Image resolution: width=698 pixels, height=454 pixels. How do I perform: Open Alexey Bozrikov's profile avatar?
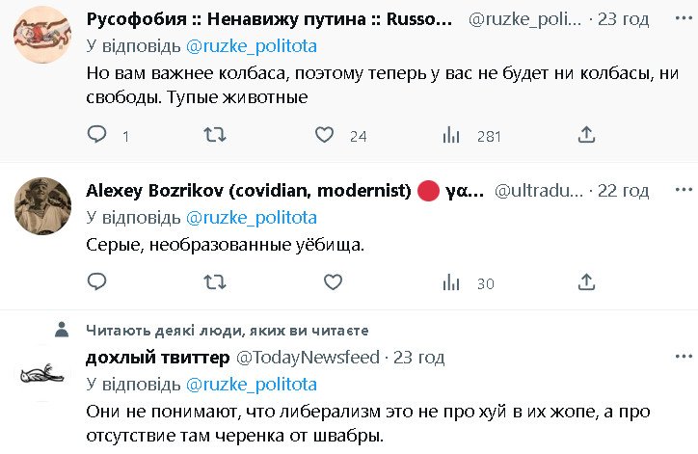[x=41, y=204]
